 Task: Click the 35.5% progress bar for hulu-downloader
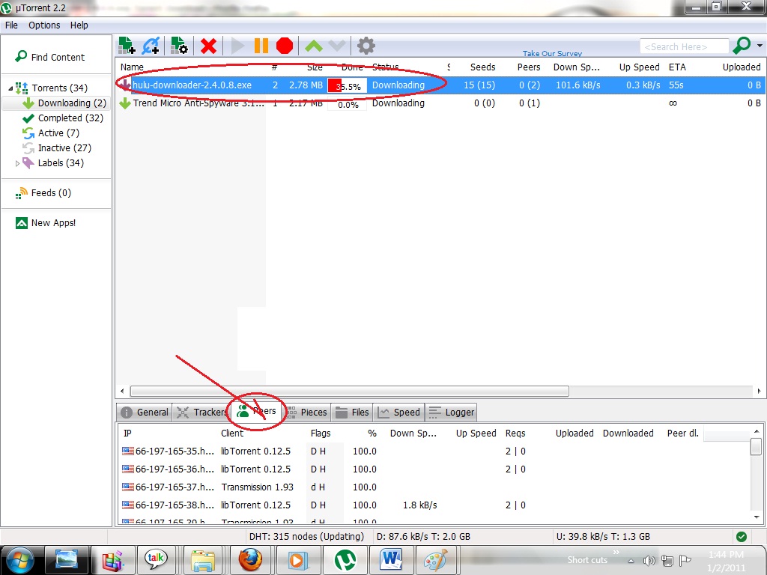click(348, 85)
